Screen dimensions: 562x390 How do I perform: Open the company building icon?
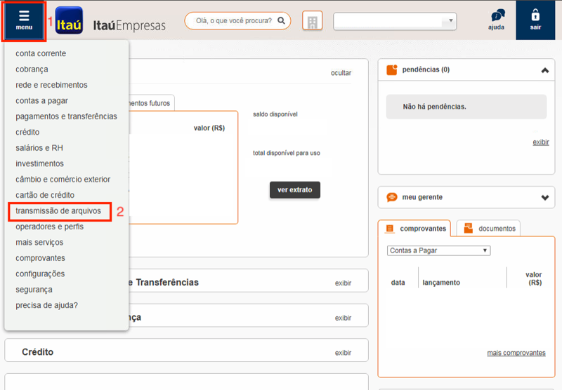[x=312, y=21]
